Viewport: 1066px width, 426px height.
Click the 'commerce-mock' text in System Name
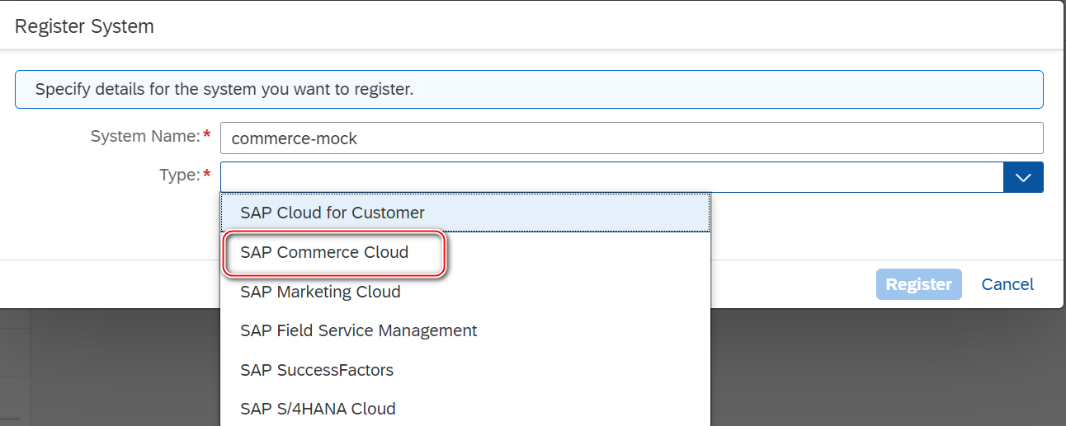coord(295,138)
